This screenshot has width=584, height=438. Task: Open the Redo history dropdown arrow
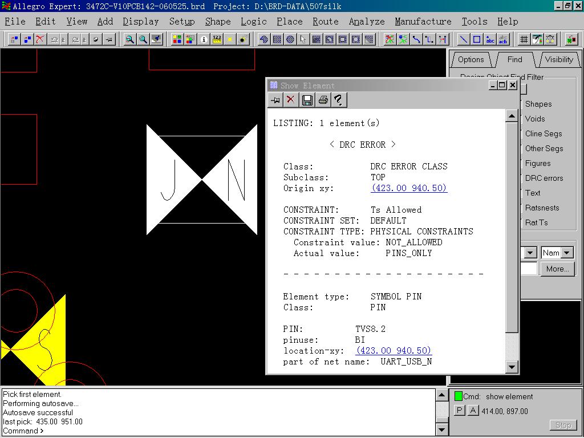85,39
